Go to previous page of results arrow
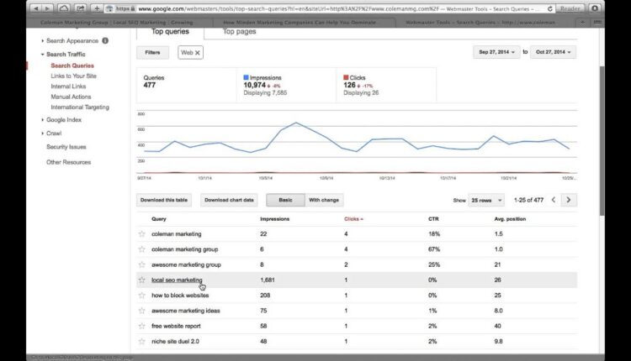The image size is (631, 361). click(x=554, y=200)
